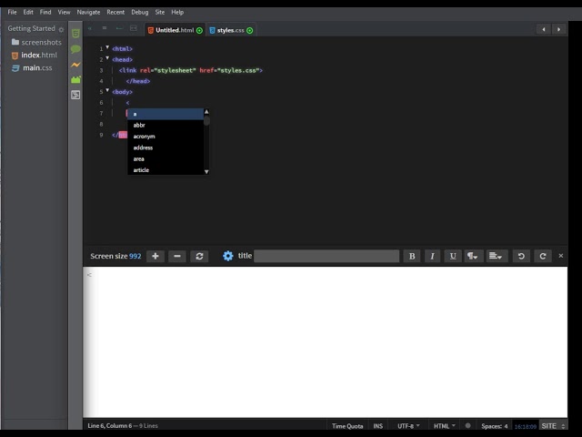Screen dimensions: 582x437
Task: Click the Spaces: 4 indentation setting
Action: 495,426
